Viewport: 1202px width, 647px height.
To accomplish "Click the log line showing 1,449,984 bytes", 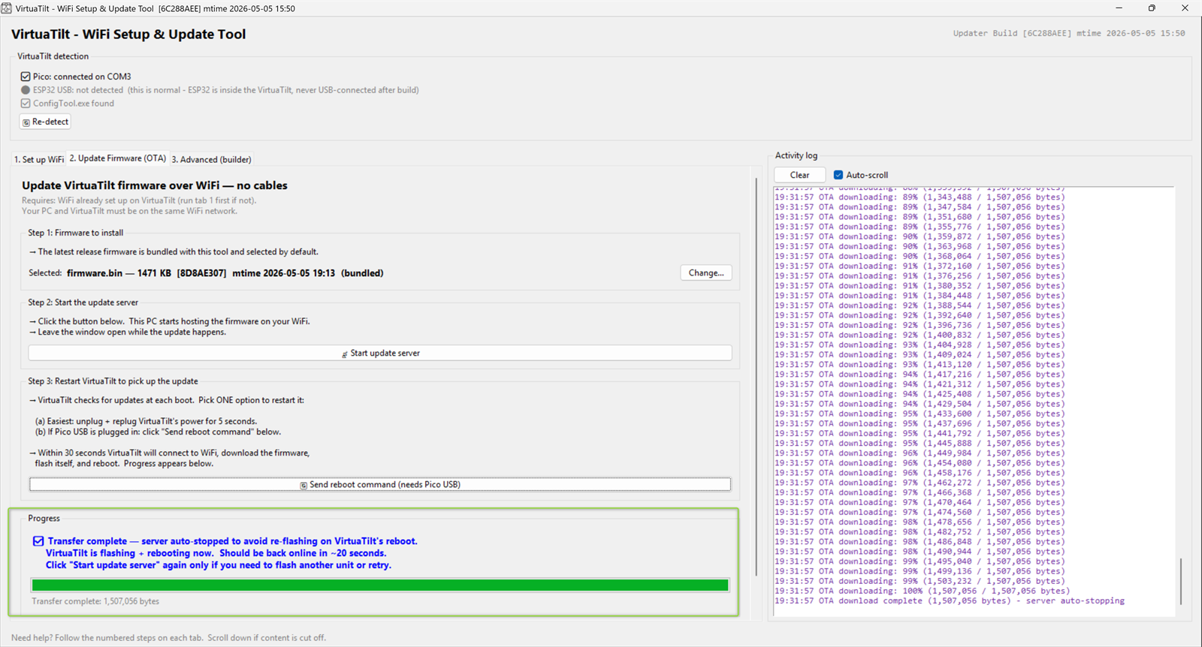I will [920, 453].
